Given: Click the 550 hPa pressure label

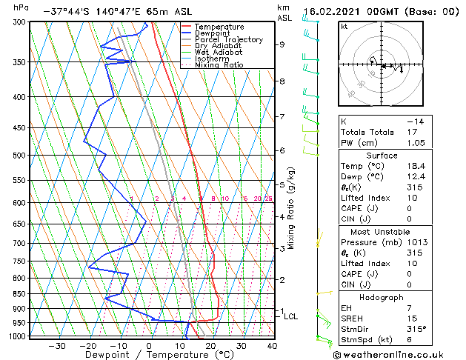Looking at the screenshot, I should pyautogui.click(x=21, y=181).
